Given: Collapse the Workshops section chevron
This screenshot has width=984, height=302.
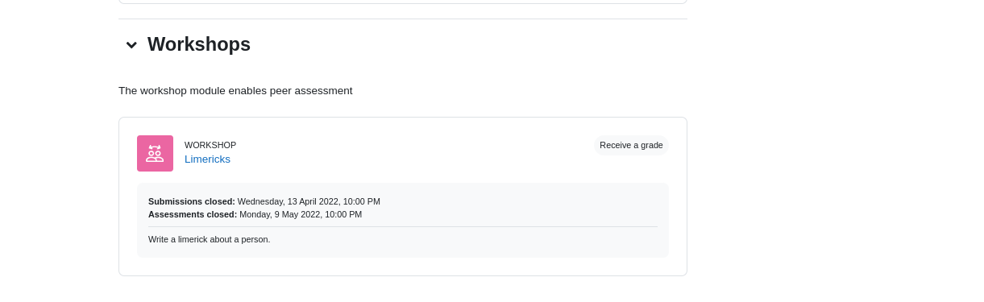Looking at the screenshot, I should [131, 45].
